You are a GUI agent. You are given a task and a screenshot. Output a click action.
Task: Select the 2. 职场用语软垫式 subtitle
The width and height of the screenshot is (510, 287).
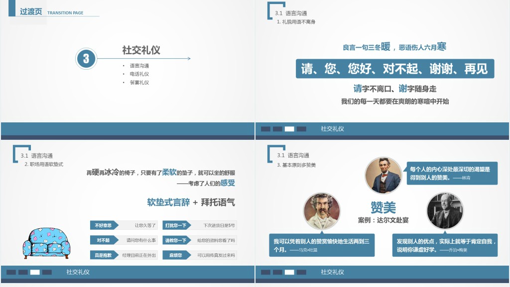(x=44, y=164)
